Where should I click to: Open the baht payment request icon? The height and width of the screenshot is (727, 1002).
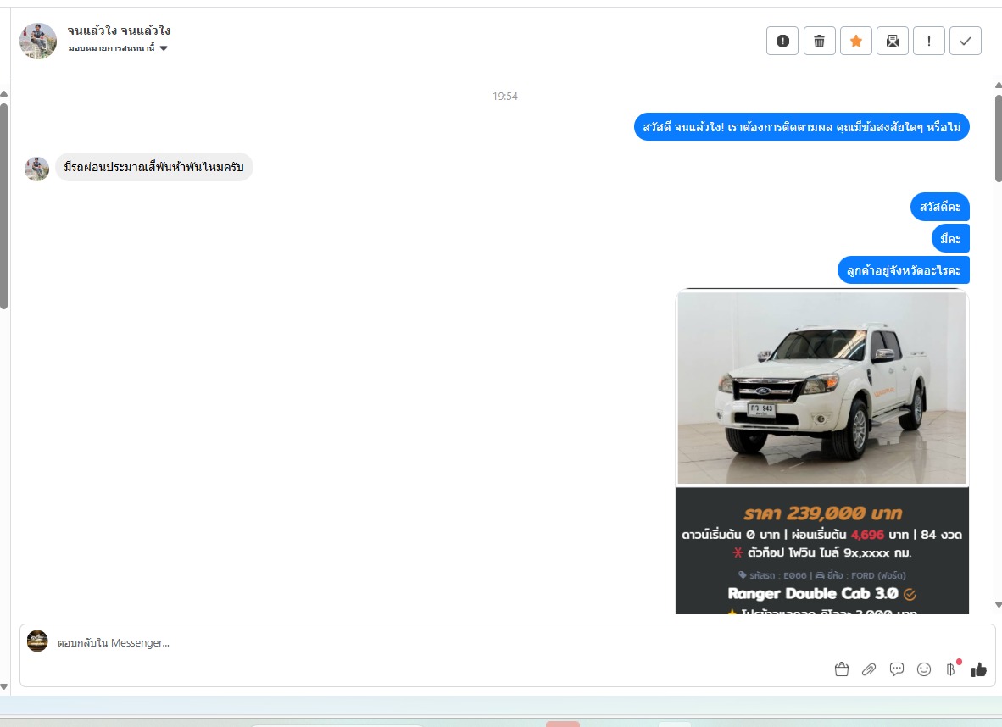[x=951, y=669]
